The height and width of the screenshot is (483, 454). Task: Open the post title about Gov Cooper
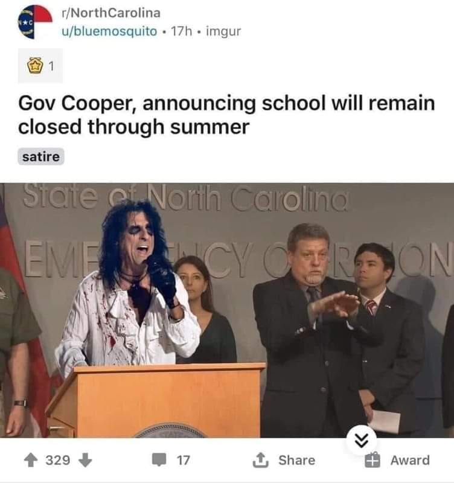pyautogui.click(x=226, y=115)
